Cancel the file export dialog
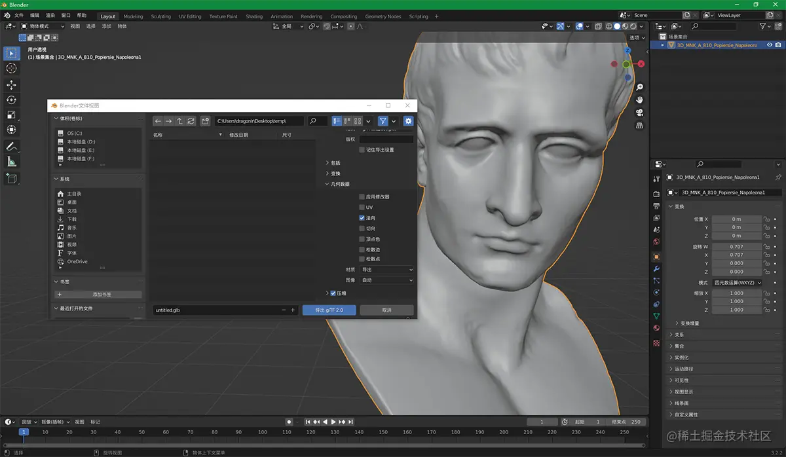The image size is (786, 457). coord(386,309)
